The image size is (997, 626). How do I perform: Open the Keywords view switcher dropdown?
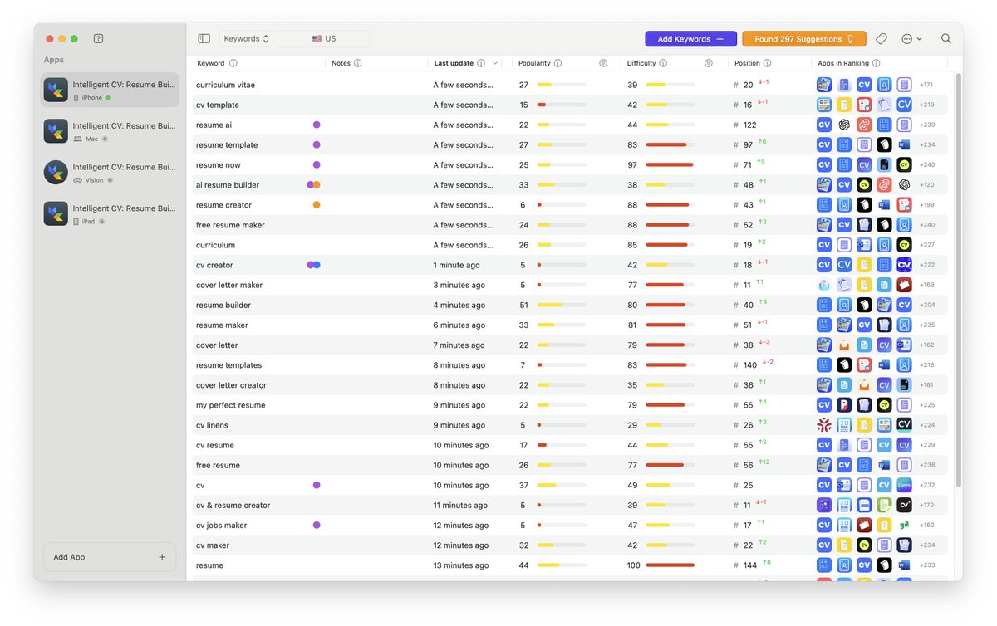(x=245, y=38)
